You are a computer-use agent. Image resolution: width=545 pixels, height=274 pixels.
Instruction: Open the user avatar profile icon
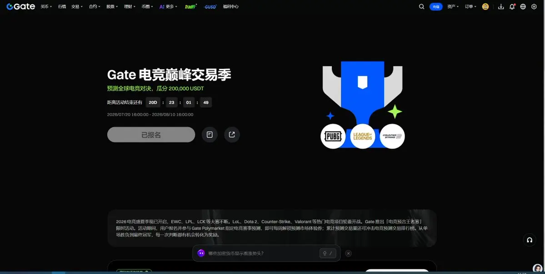coord(485,7)
